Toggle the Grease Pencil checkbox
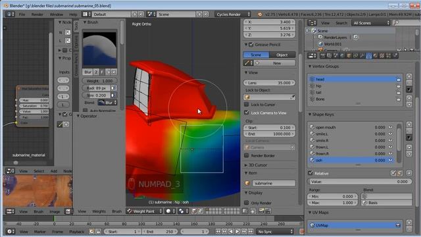Image resolution: width=421 pixels, height=237 pixels. pos(251,45)
